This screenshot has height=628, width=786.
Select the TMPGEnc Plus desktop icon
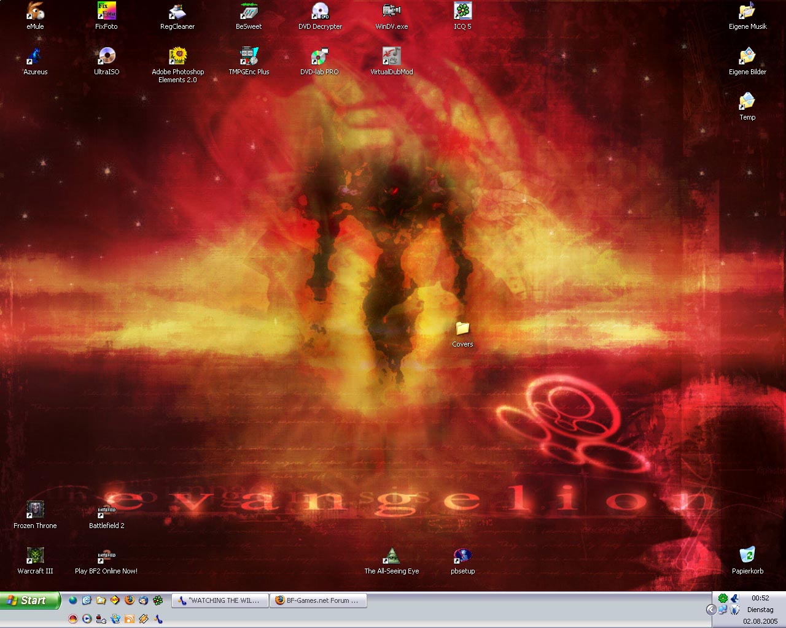[249, 62]
